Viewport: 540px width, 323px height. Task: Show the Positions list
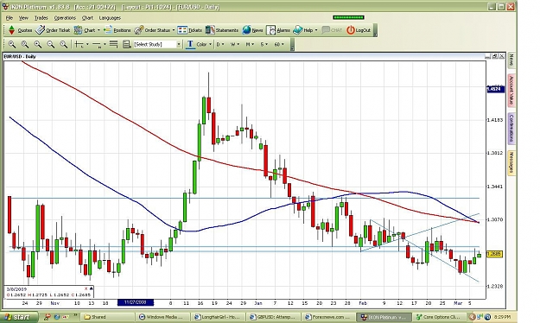click(x=118, y=30)
